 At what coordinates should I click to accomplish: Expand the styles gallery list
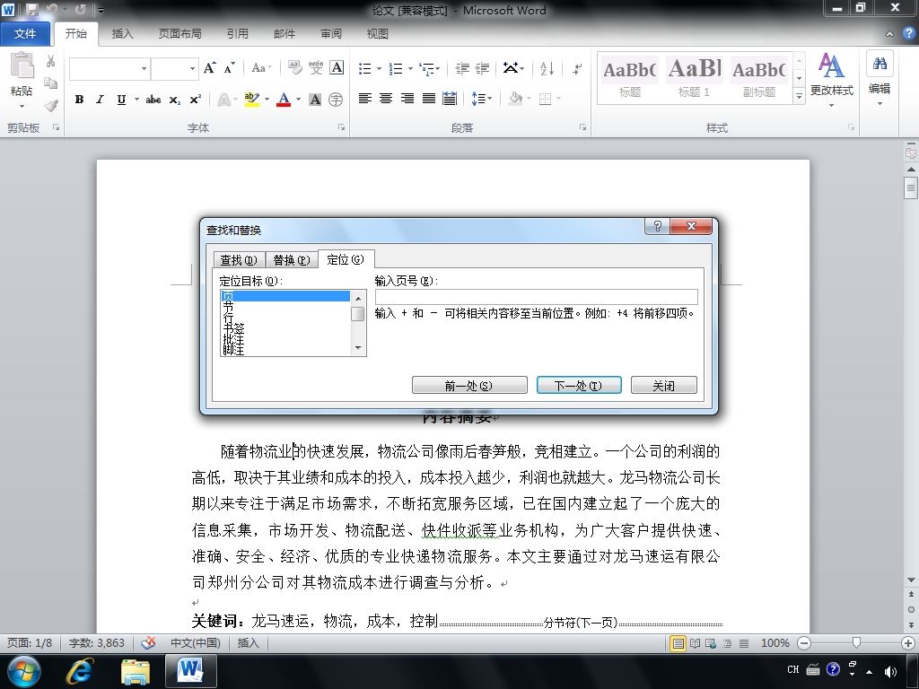tap(799, 96)
